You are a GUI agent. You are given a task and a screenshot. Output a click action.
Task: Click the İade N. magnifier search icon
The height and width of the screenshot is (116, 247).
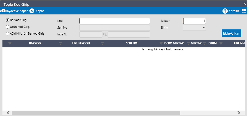(105, 34)
